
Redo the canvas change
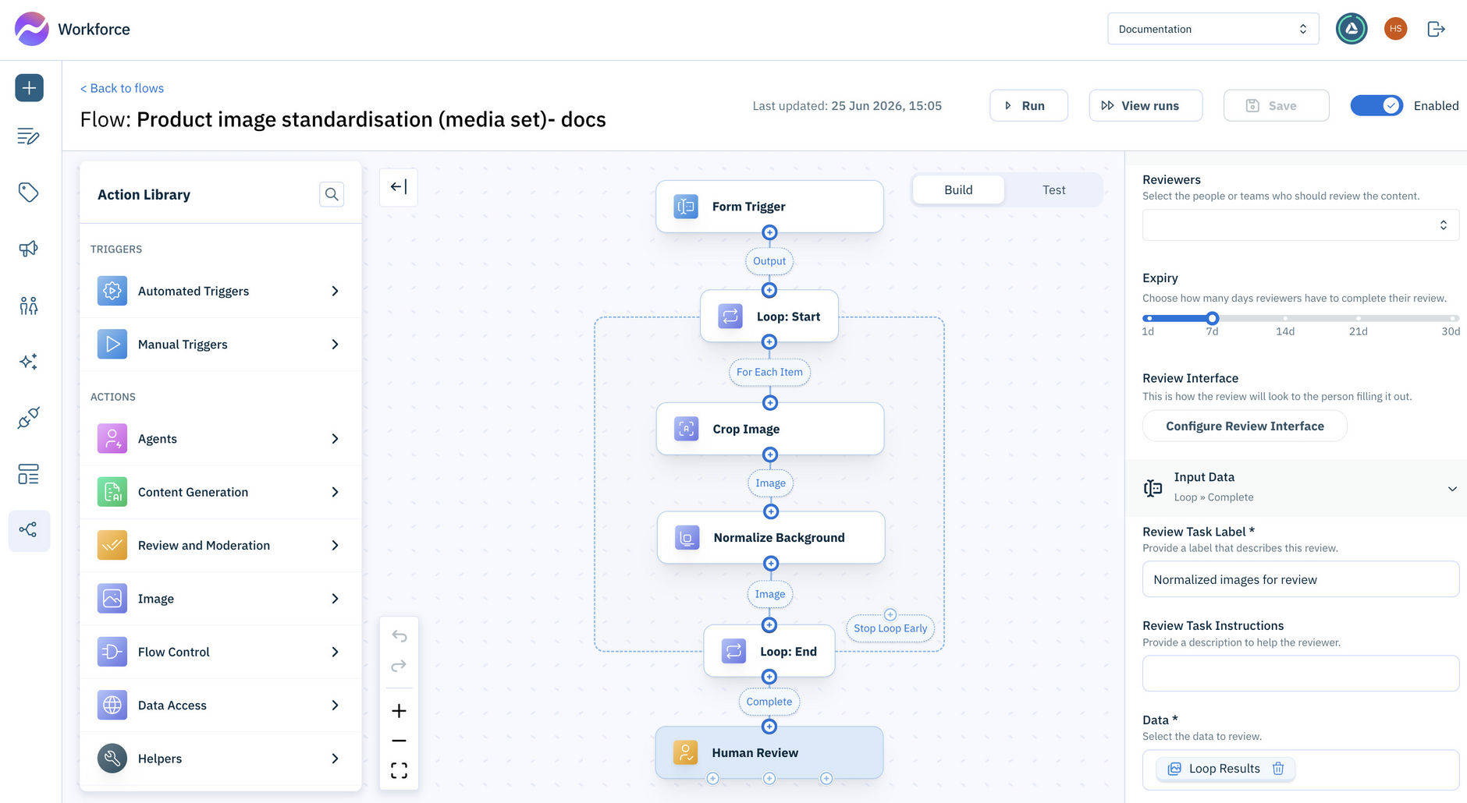(x=399, y=666)
